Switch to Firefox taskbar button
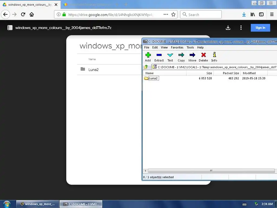277x208 pixels. tap(38, 204)
